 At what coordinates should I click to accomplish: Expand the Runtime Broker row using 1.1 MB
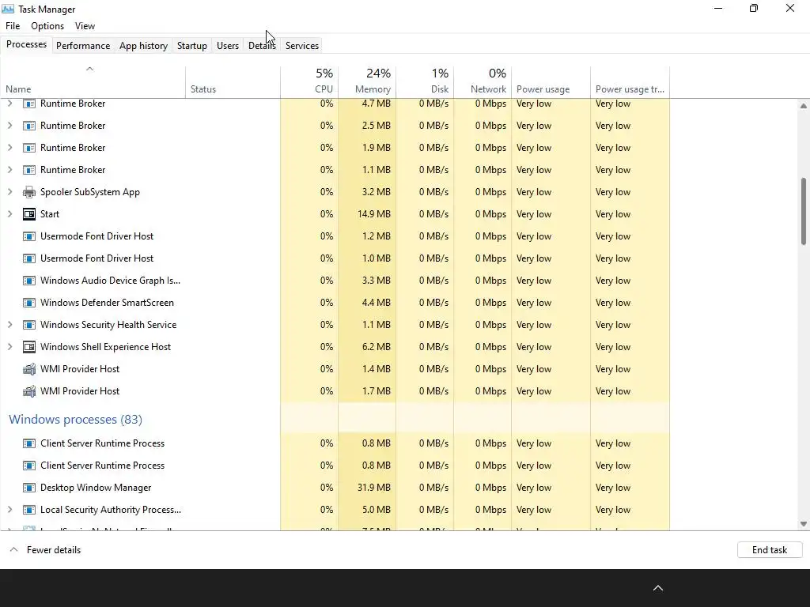click(9, 170)
